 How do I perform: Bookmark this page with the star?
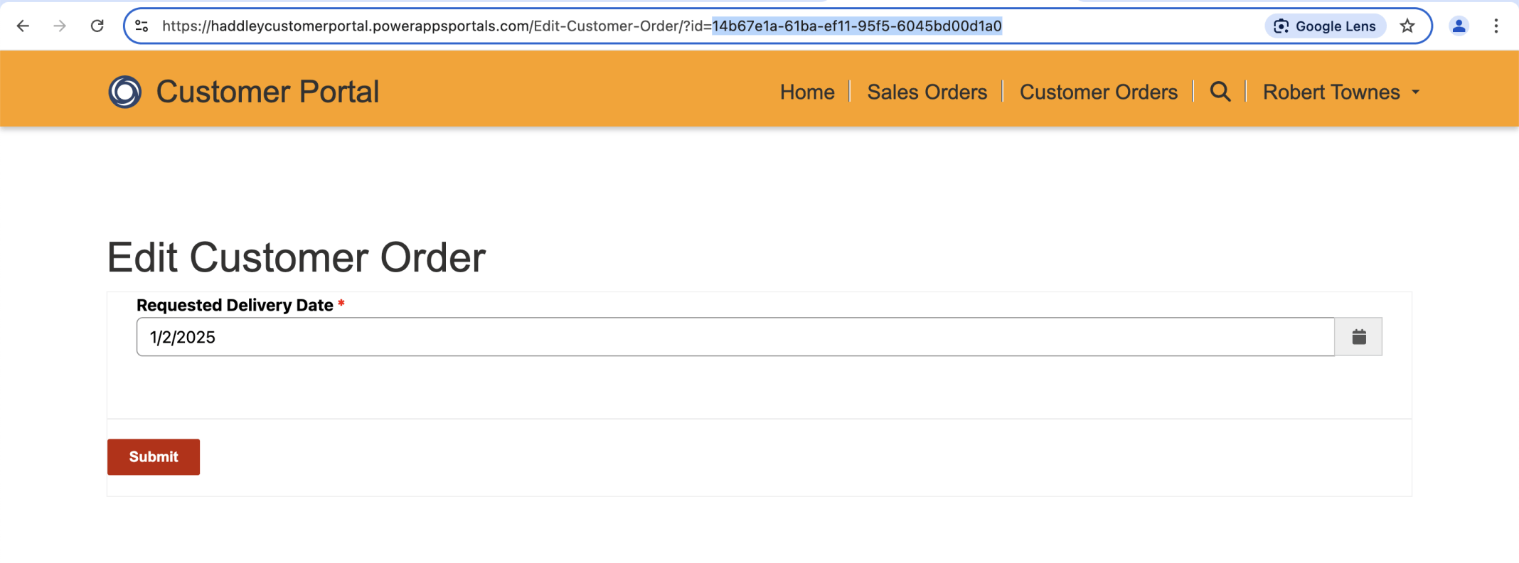(1407, 26)
